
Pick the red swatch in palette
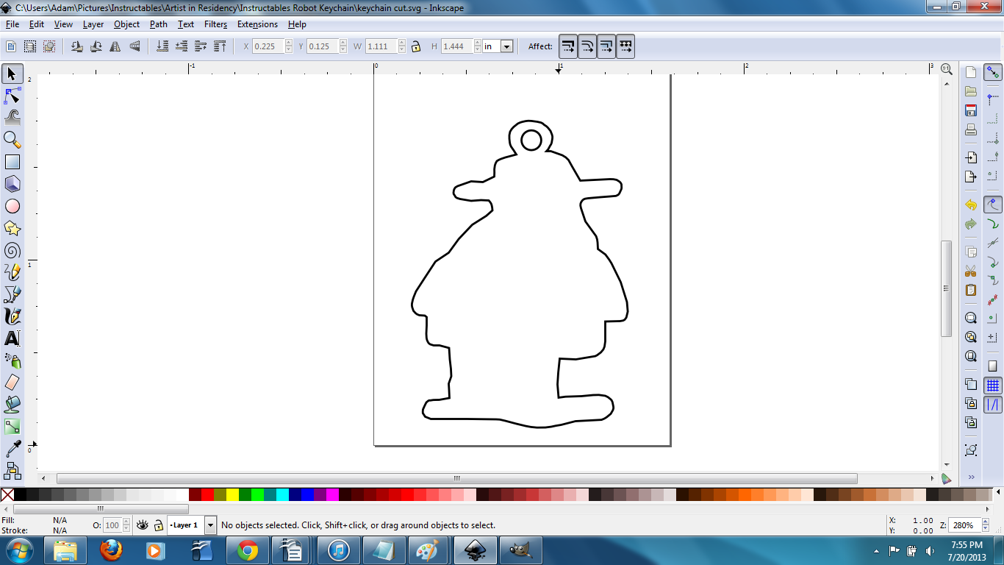click(x=207, y=494)
